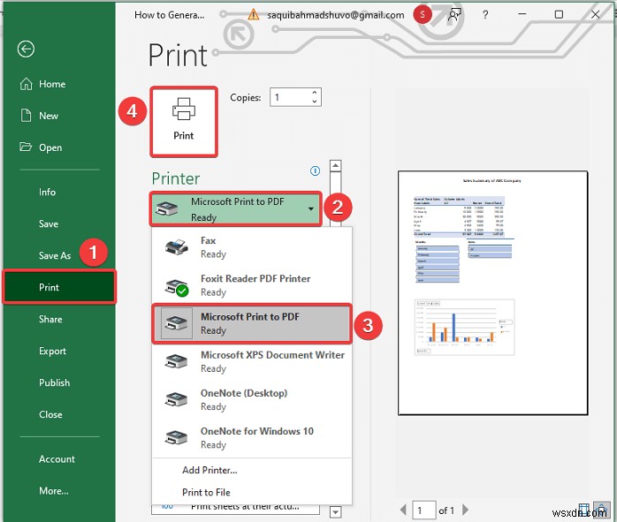Click the account email saquibahmadshuvo@gmail.com
617x522 pixels.
tap(336, 15)
